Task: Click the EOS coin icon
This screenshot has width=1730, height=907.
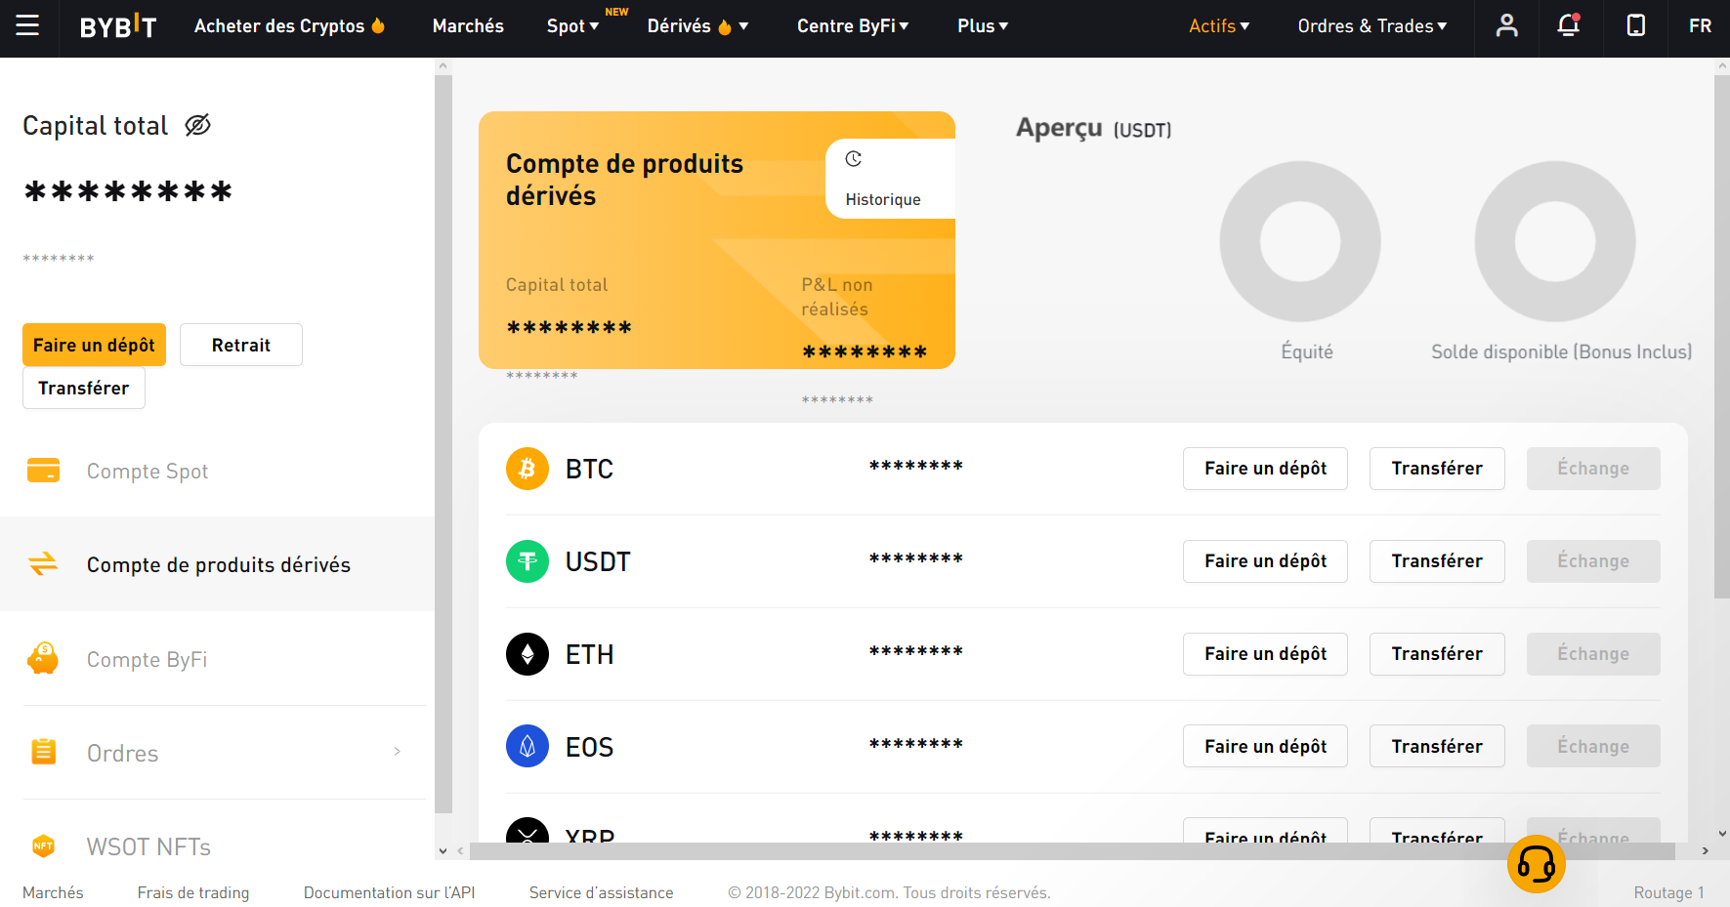Action: 527,747
